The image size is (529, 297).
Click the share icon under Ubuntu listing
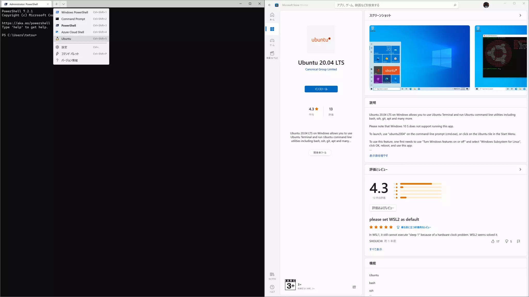coord(354,287)
